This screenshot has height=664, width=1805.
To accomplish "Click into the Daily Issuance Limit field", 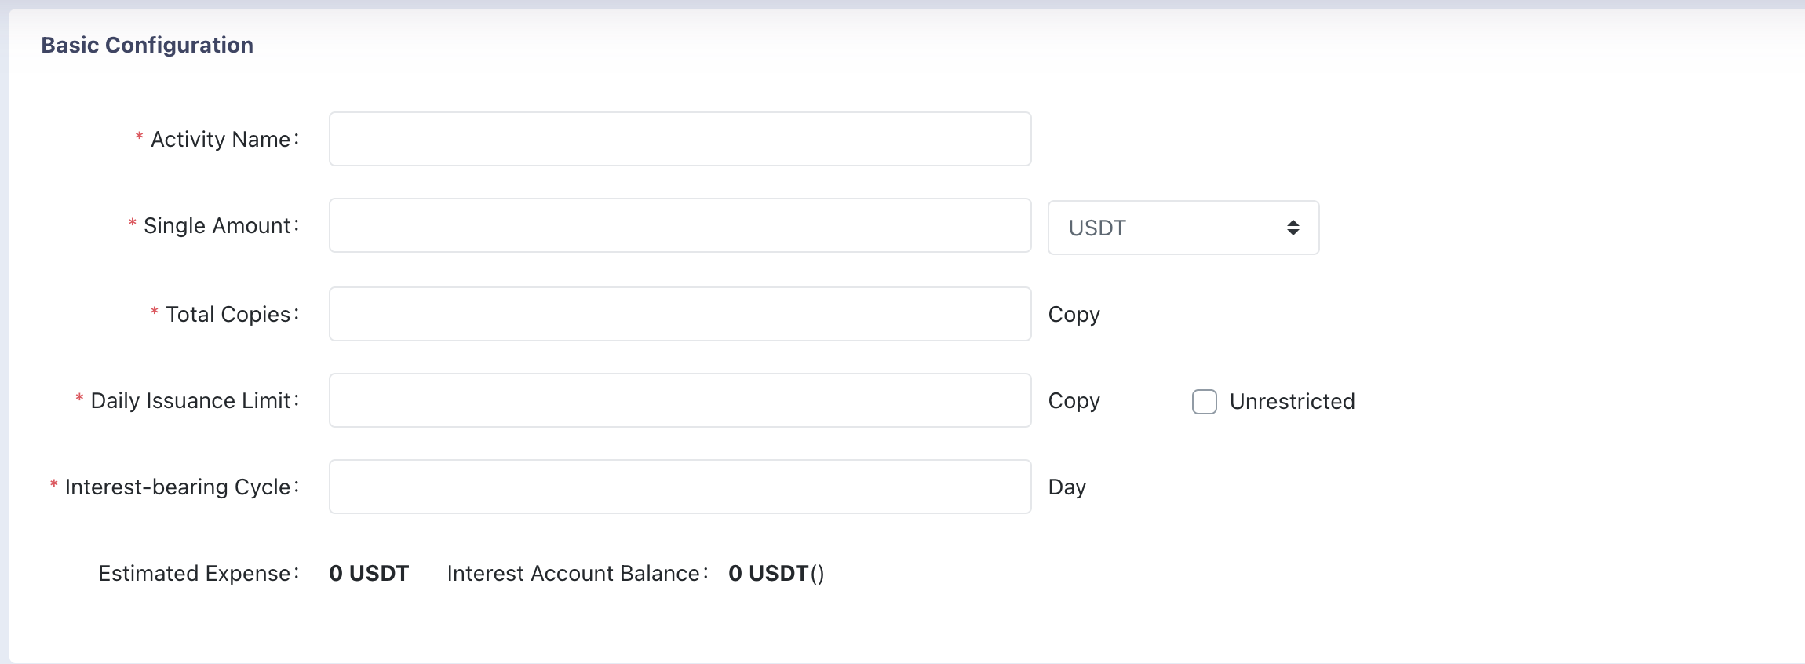I will point(680,400).
